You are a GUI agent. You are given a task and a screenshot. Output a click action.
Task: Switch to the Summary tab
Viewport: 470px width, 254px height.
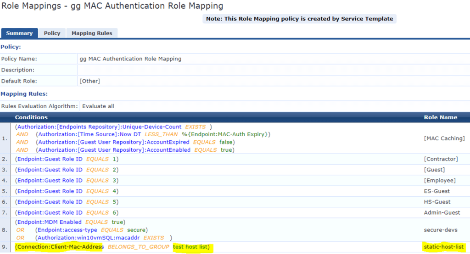[19, 33]
